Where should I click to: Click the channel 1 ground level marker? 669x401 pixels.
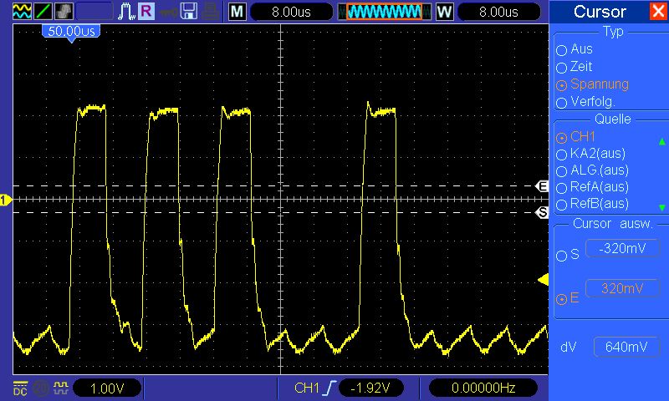click(x=6, y=200)
